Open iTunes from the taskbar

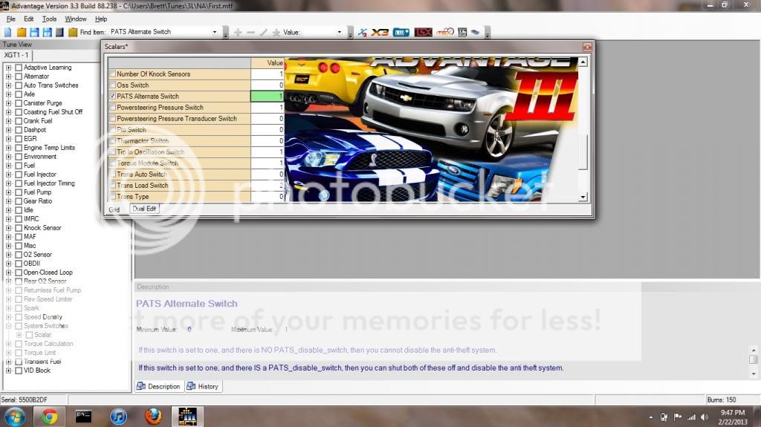point(118,417)
